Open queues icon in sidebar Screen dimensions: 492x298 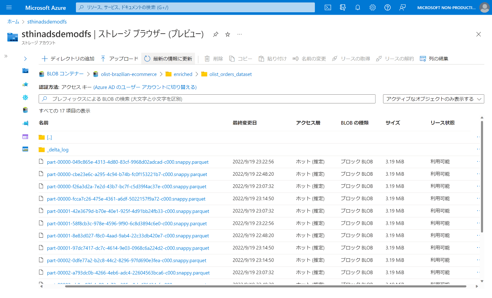(25, 136)
